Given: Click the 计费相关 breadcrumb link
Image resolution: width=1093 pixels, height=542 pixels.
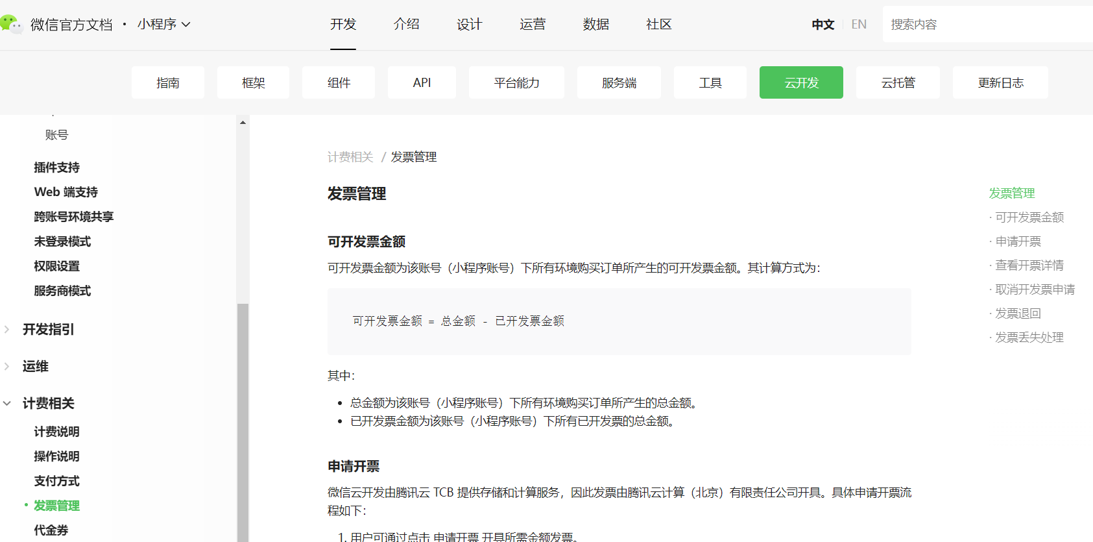Looking at the screenshot, I should pos(350,157).
